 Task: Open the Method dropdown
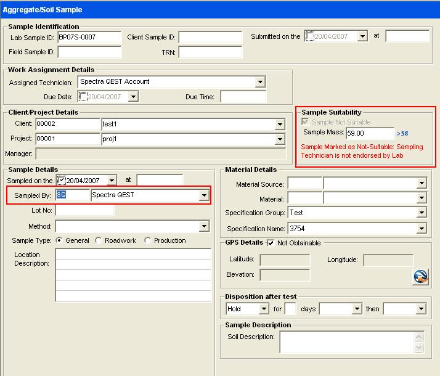(x=205, y=227)
